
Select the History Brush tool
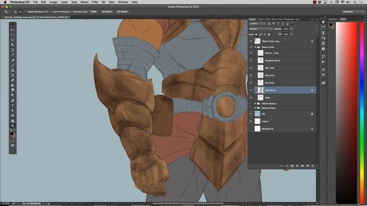13,75
